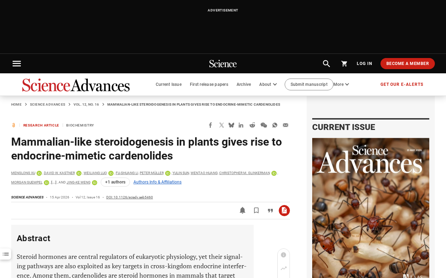The width and height of the screenshot is (446, 278).
Task: Open David W. Kastner's ORCID icon
Action: click(x=79, y=173)
